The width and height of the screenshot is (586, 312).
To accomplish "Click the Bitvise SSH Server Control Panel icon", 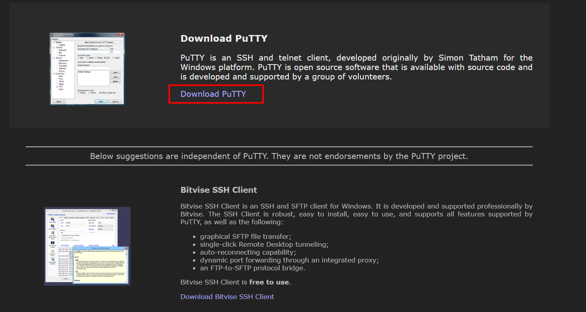I will tap(52, 233).
